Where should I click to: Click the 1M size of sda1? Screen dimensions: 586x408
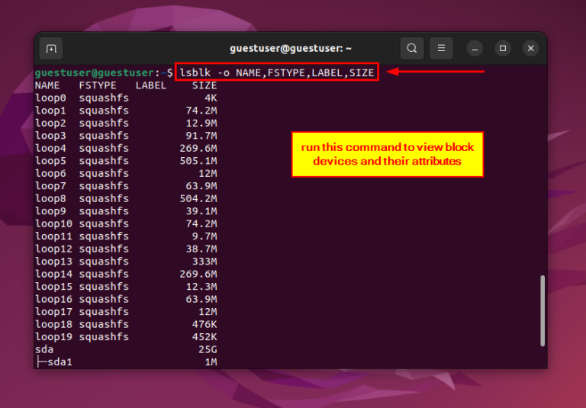tap(211, 362)
